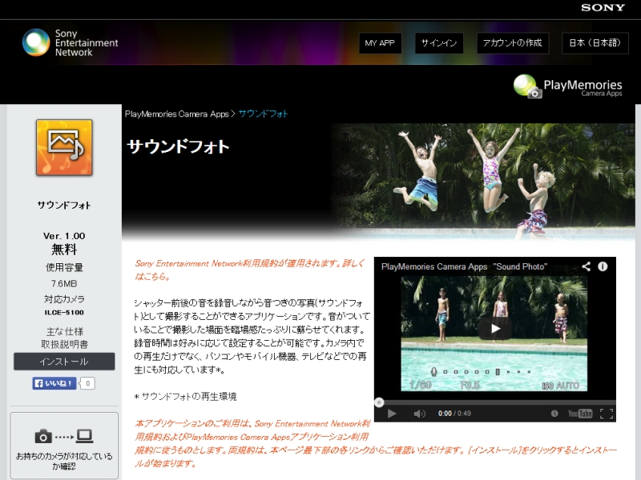Click the 7.6MB size value

(x=64, y=283)
